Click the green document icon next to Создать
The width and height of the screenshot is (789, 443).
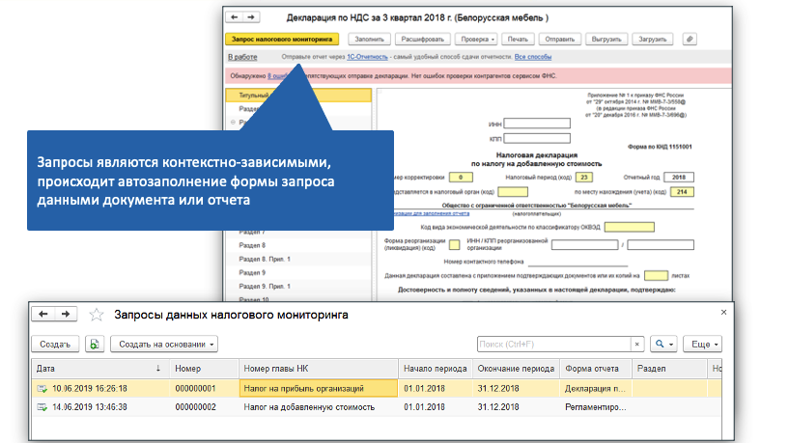[95, 344]
